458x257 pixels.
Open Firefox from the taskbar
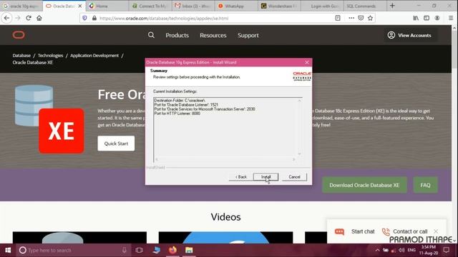pyautogui.click(x=172, y=250)
